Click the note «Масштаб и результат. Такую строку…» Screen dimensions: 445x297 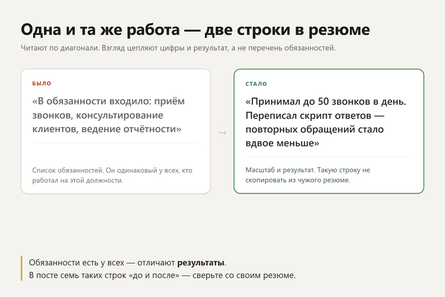click(x=308, y=175)
